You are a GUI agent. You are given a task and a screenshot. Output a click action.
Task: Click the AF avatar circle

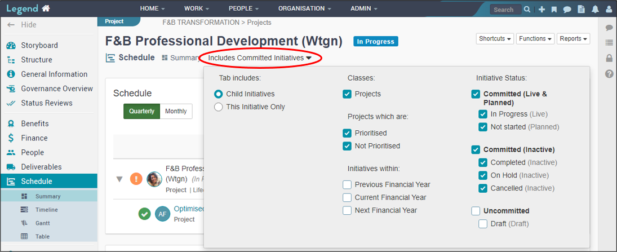pos(162,214)
